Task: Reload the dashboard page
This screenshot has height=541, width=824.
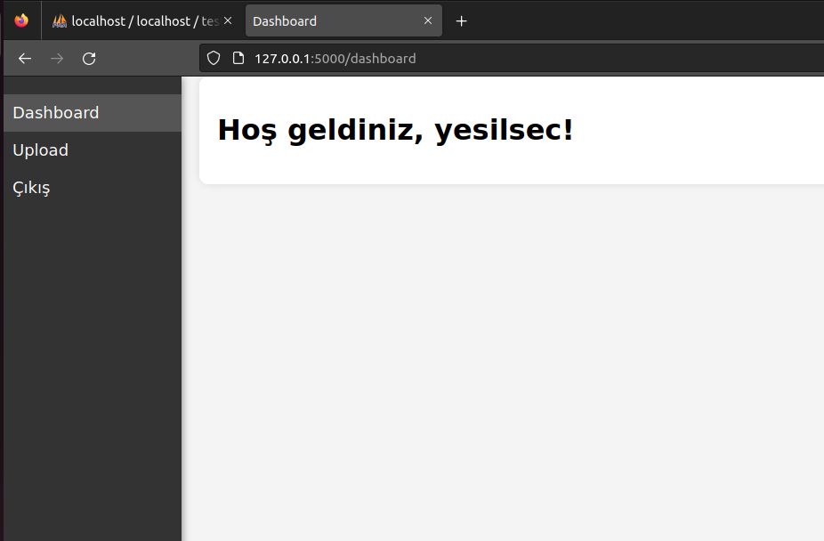Action: coord(89,59)
